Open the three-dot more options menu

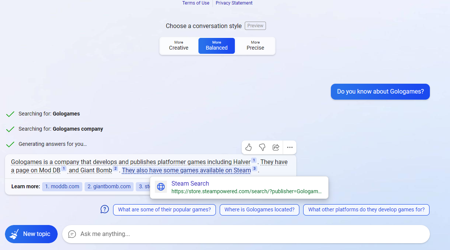(x=290, y=147)
